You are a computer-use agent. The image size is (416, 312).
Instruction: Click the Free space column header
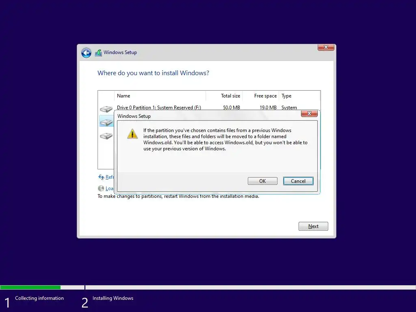[x=260, y=96]
